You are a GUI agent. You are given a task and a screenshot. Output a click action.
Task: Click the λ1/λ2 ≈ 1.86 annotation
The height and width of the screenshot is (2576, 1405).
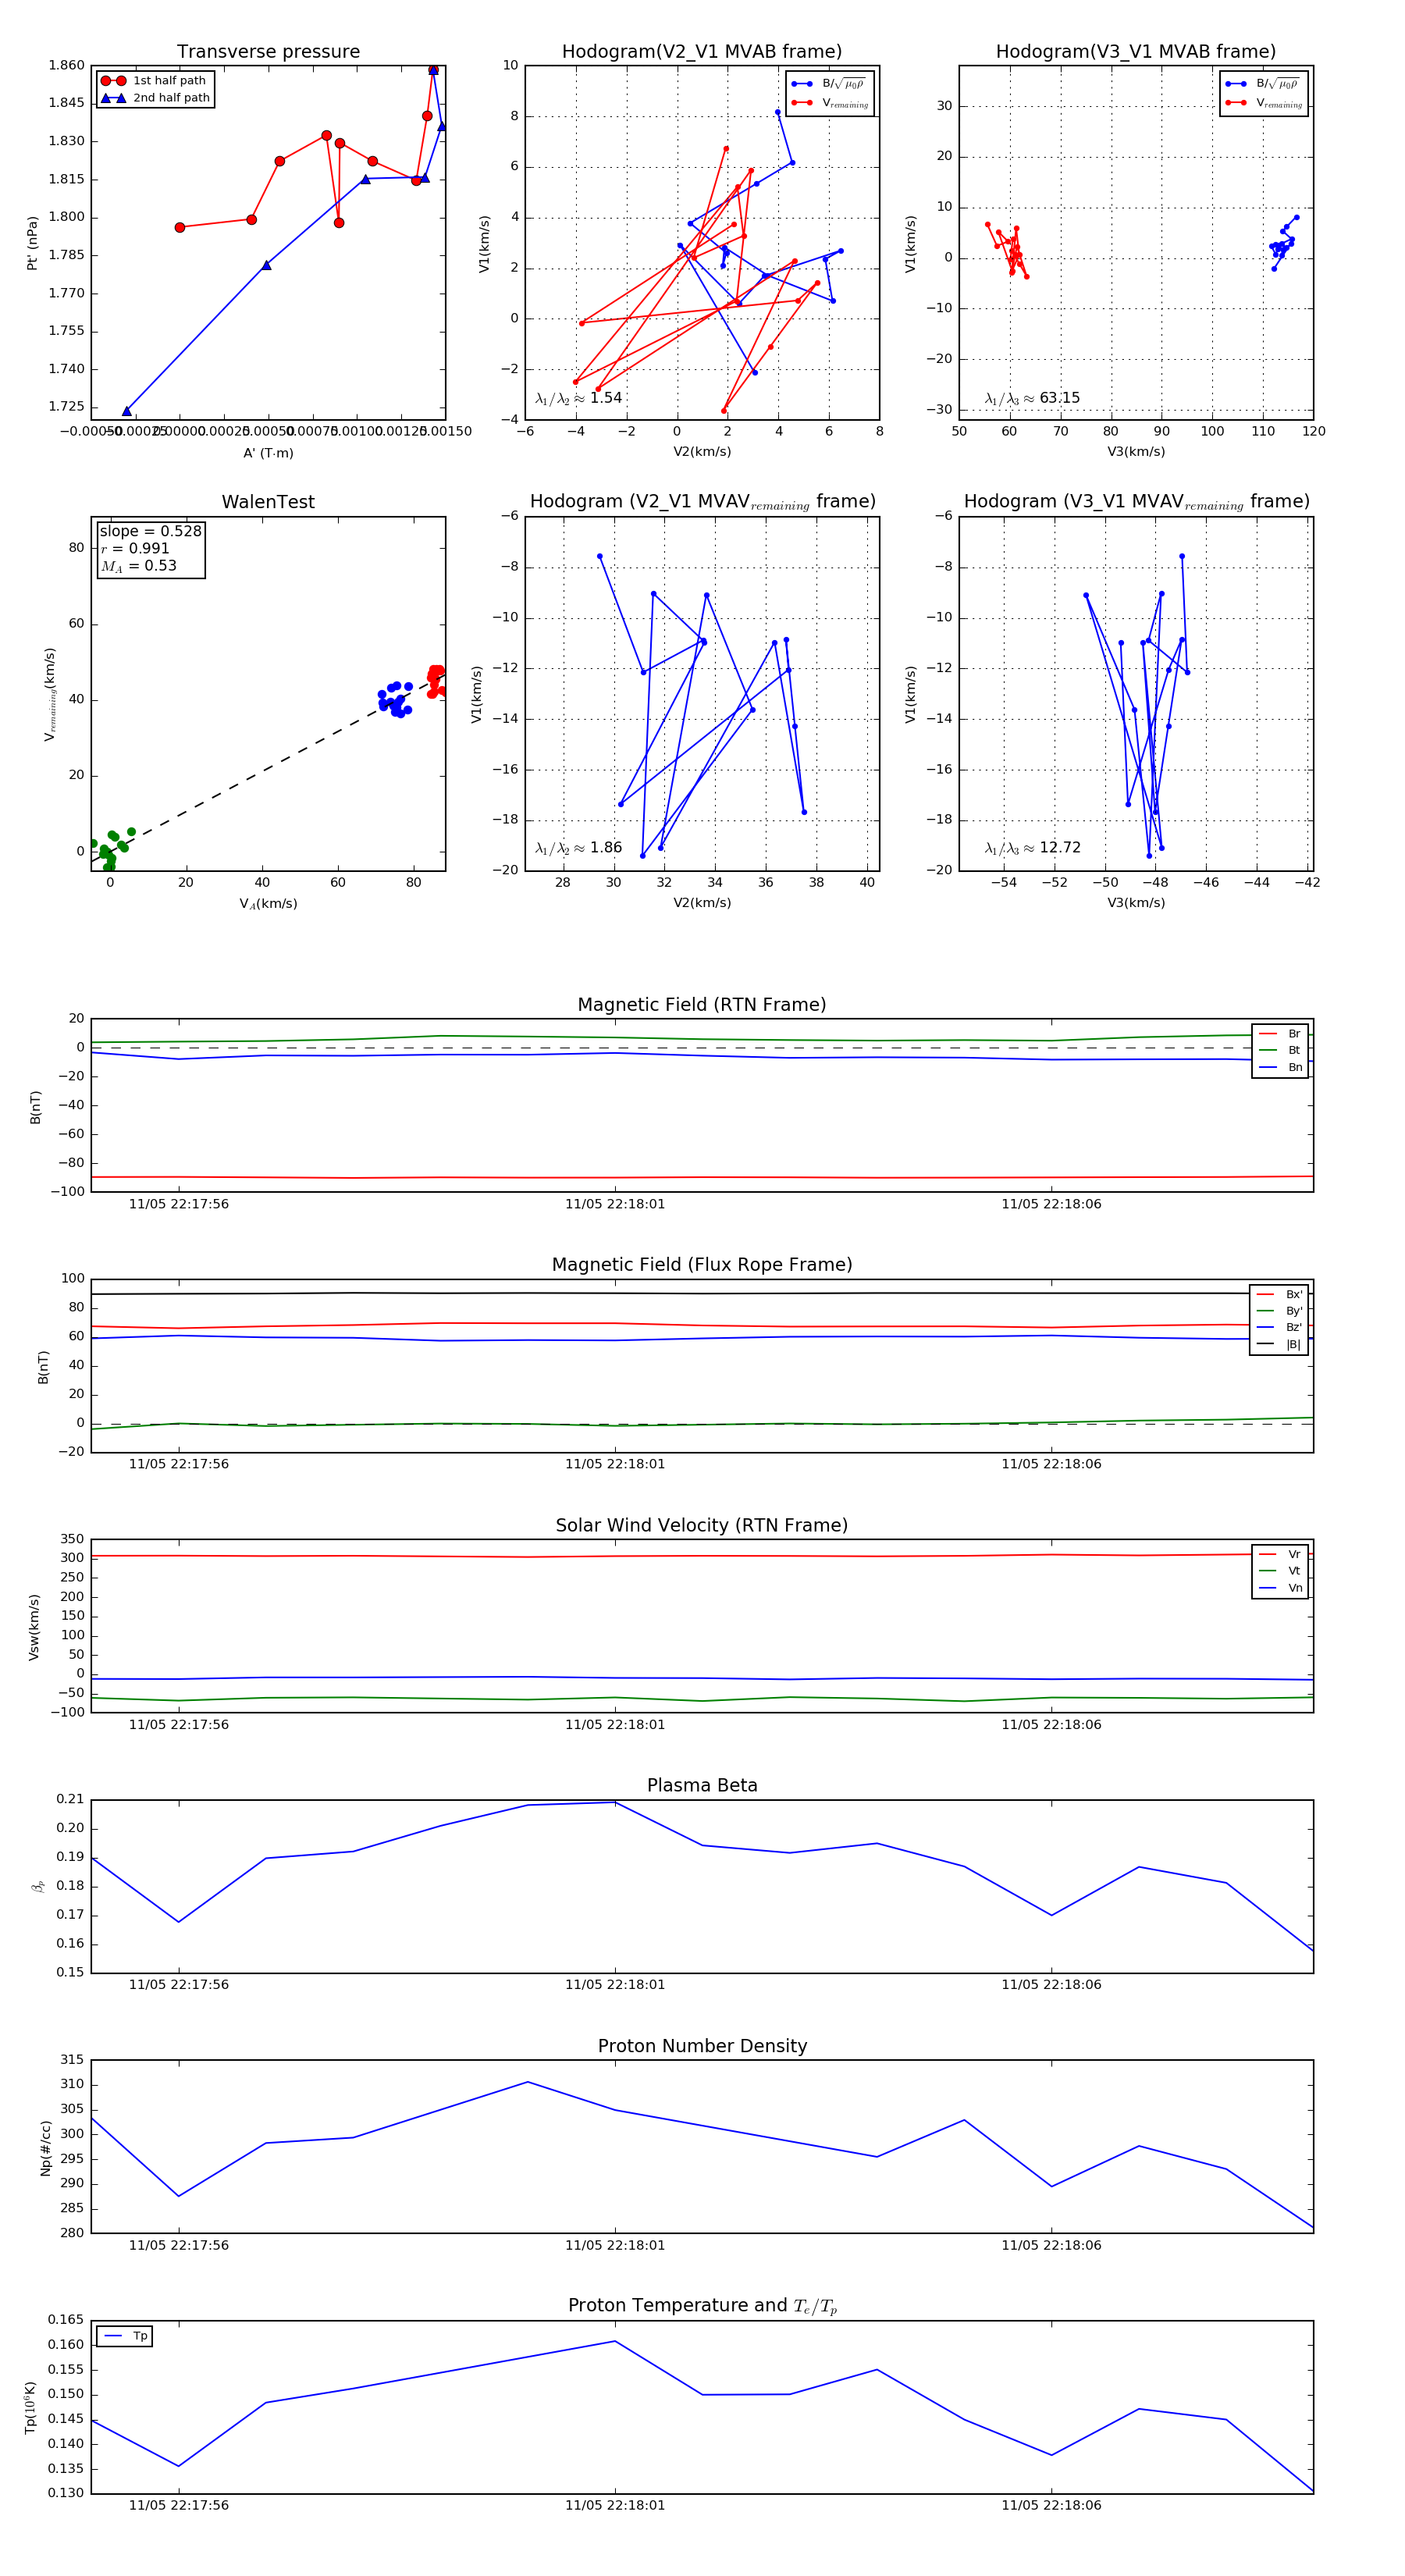tap(578, 848)
